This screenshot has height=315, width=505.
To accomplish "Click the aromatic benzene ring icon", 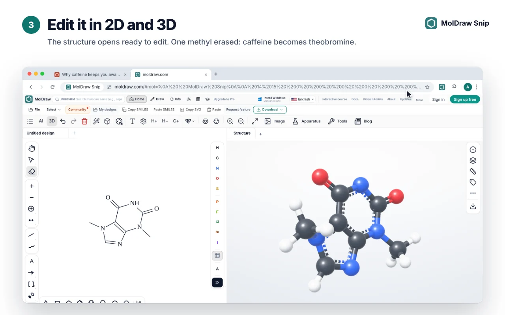I will [x=206, y=121].
